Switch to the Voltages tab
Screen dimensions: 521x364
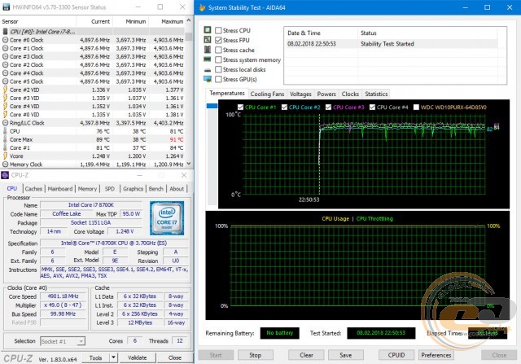click(x=300, y=94)
